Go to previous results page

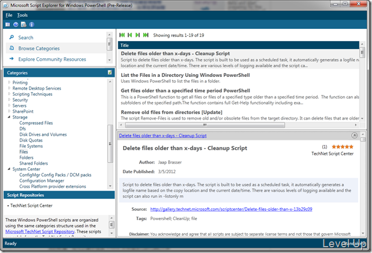point(130,35)
